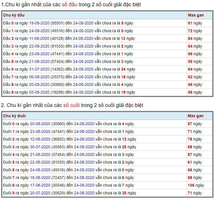Open date 05-08-2020 in the Đầu 9 row
This screenshot has height=200, width=214.
pyautogui.click(x=39, y=92)
